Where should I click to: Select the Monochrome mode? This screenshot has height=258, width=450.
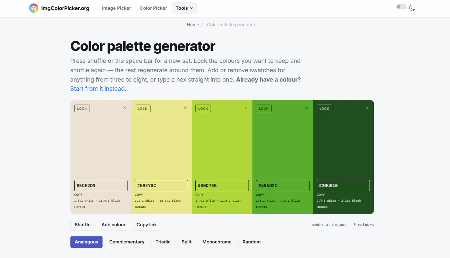[x=217, y=242]
